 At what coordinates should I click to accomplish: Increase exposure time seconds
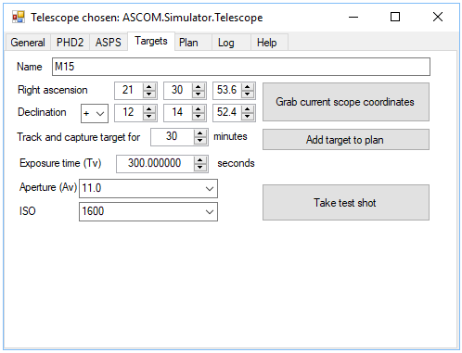200,160
